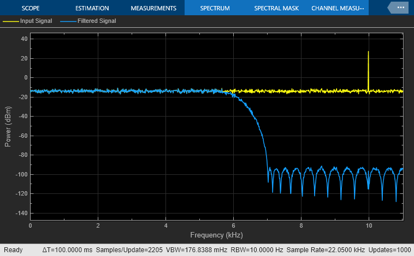414x256 pixels.
Task: Click the yellow Input Signal line swatch
Action: point(10,21)
